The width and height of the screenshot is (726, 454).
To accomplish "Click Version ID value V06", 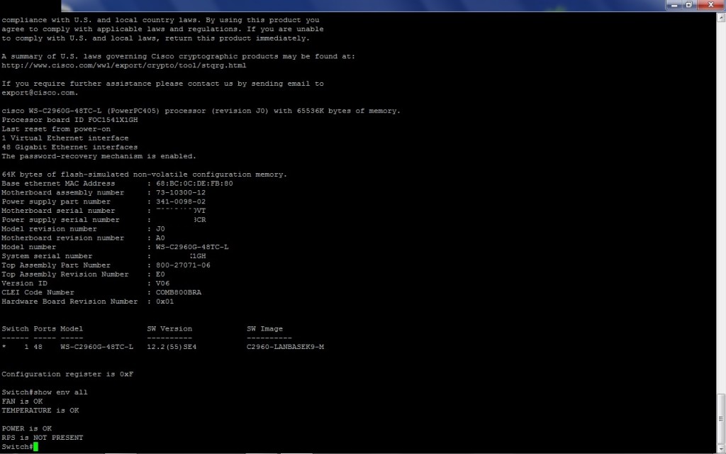I will [x=162, y=283].
